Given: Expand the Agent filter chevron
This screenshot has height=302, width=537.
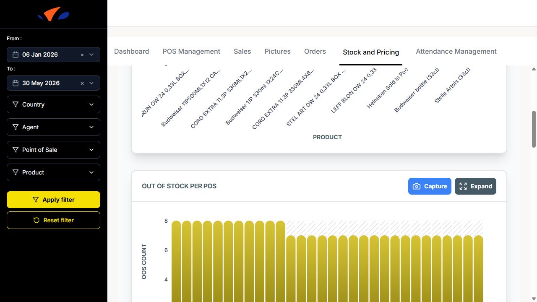Looking at the screenshot, I should 91,127.
